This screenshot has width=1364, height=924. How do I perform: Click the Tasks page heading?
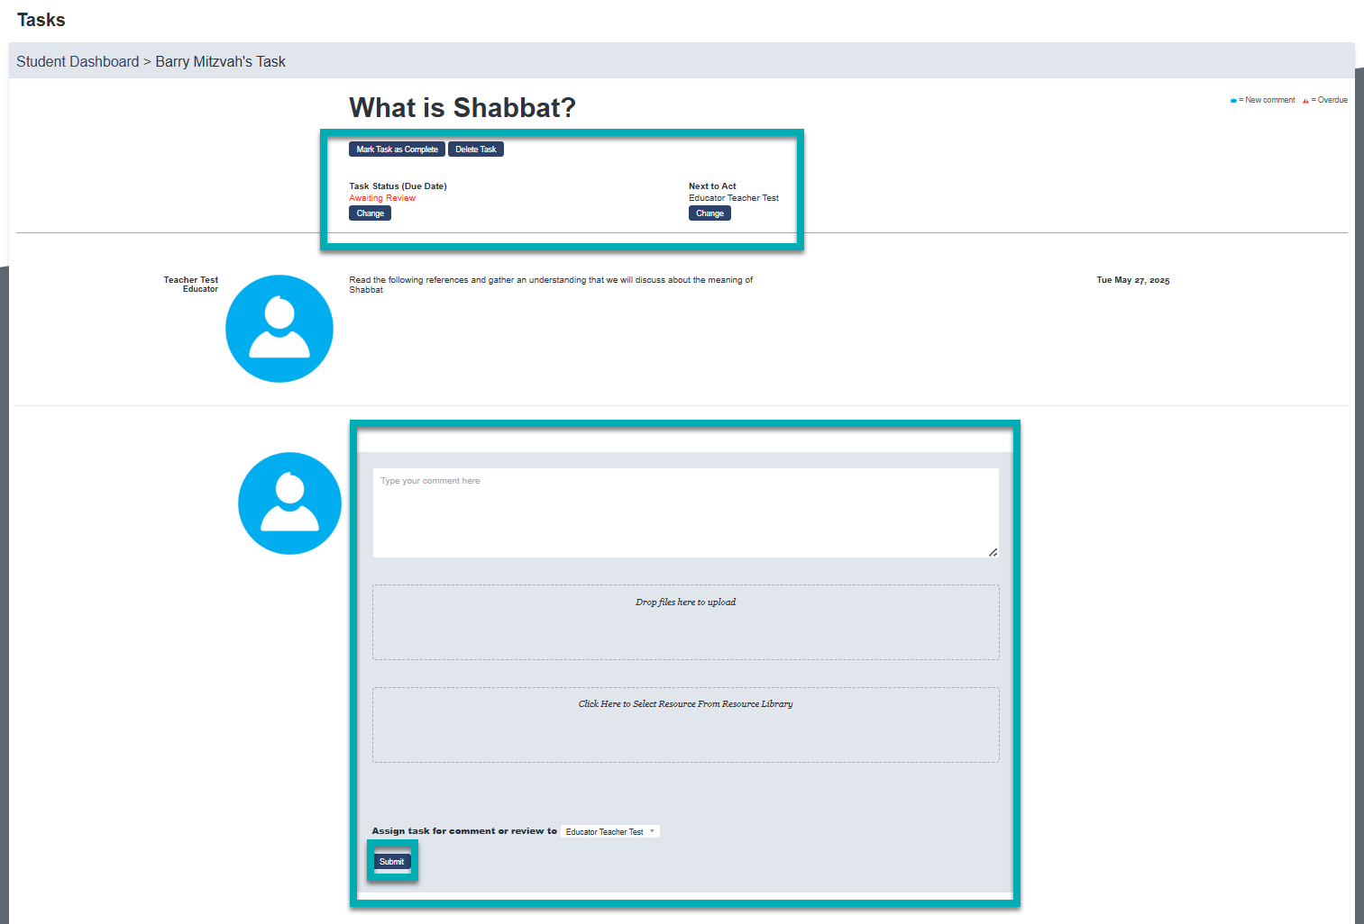[x=41, y=20]
